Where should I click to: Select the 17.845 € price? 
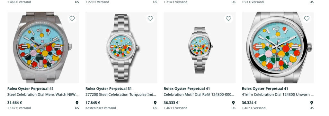pyautogui.click(x=93, y=103)
